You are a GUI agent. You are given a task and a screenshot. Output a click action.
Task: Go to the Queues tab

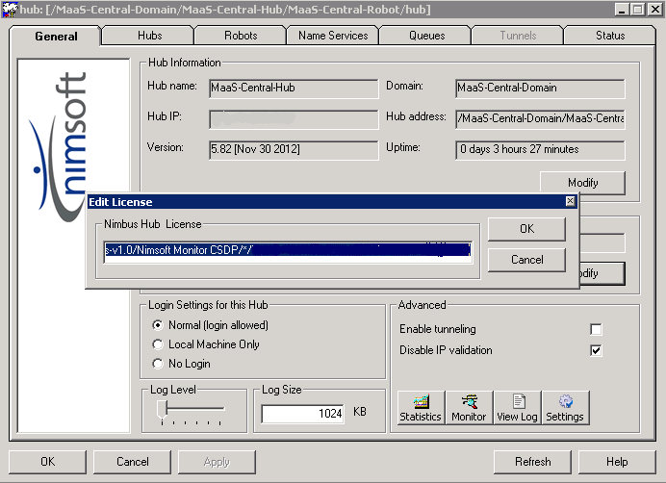426,36
